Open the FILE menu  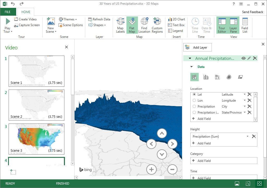(x=8, y=12)
